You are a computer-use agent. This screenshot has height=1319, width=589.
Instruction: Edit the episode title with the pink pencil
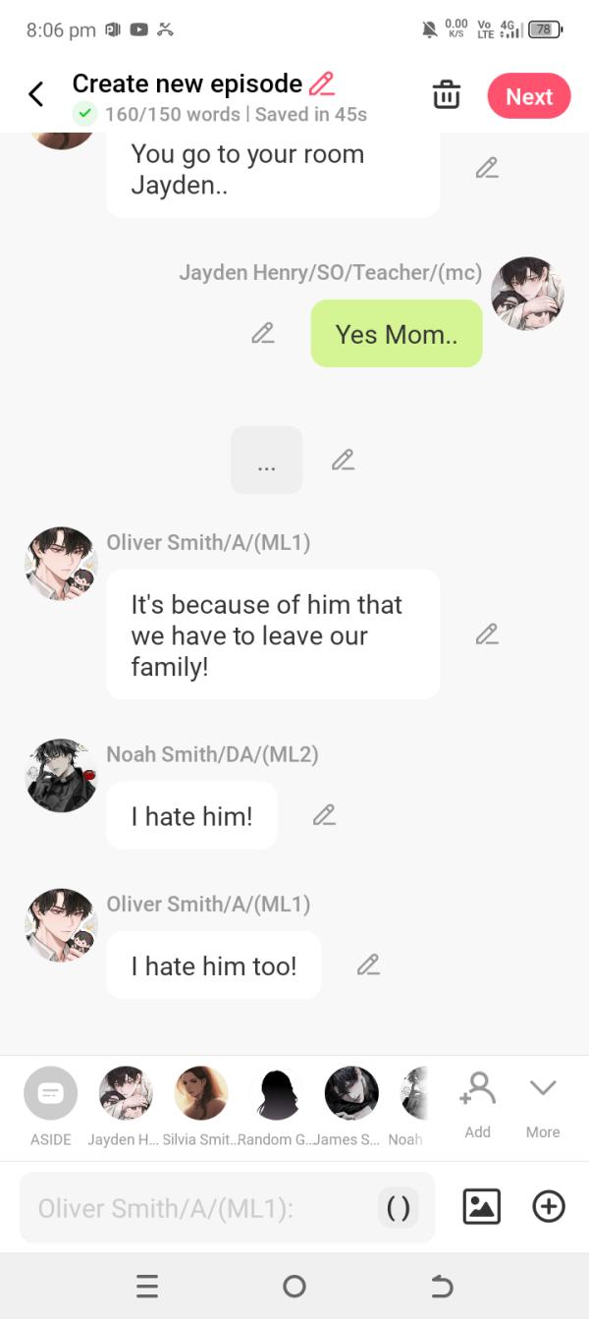pos(321,83)
